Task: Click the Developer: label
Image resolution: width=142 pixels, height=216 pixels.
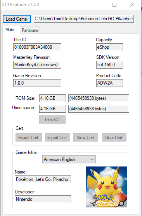Action: 25,192
